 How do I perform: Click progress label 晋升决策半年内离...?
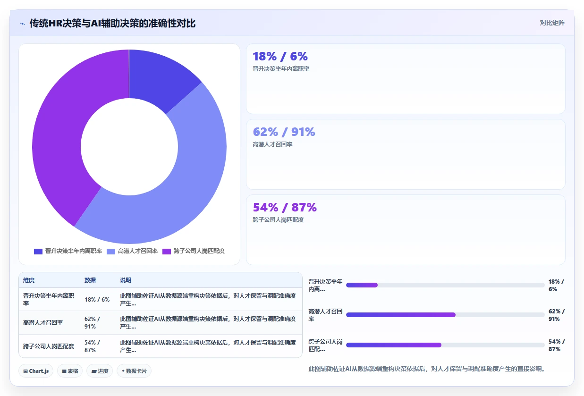[x=325, y=286]
